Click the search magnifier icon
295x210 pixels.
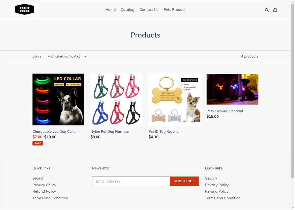[267, 10]
